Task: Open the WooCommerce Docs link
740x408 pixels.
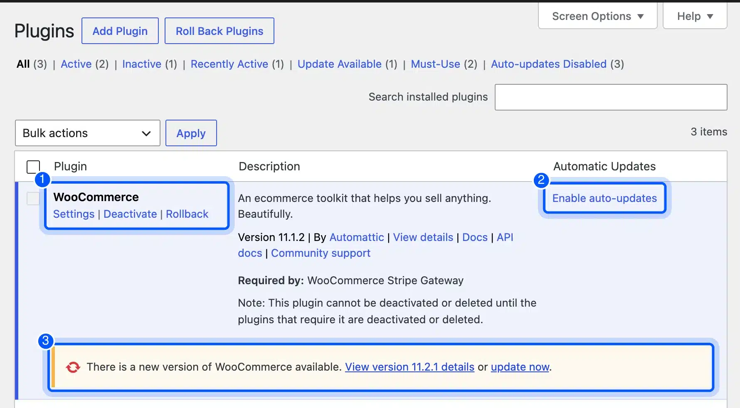Action: (475, 237)
